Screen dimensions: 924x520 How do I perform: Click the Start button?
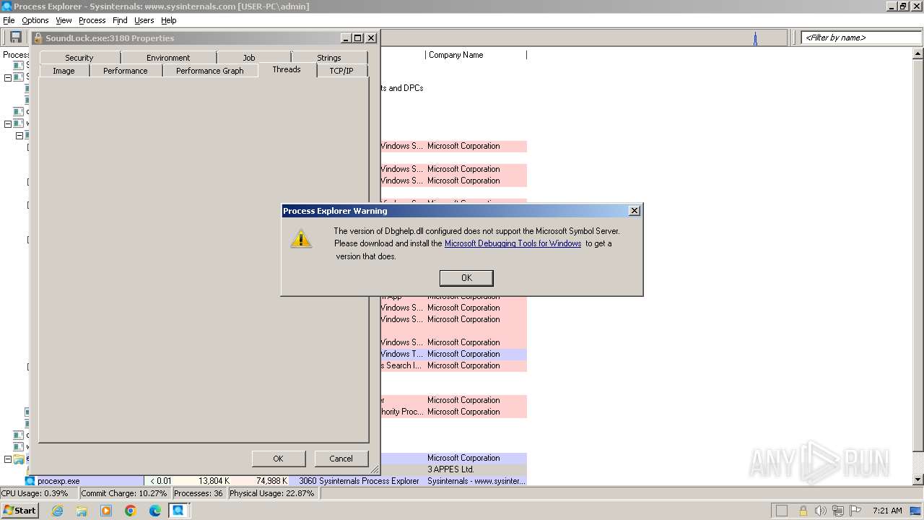(19, 511)
